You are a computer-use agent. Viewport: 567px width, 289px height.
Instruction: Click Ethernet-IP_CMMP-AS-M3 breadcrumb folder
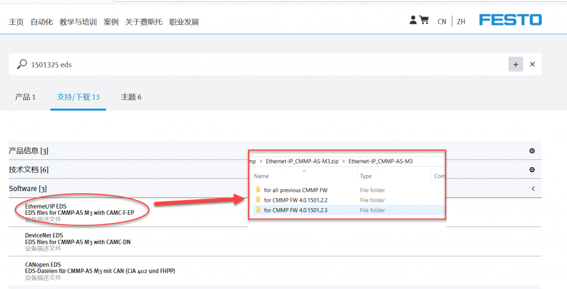click(381, 161)
